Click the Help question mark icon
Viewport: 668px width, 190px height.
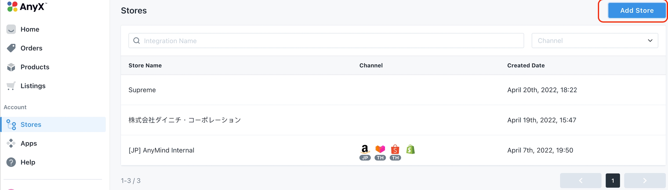tap(11, 162)
